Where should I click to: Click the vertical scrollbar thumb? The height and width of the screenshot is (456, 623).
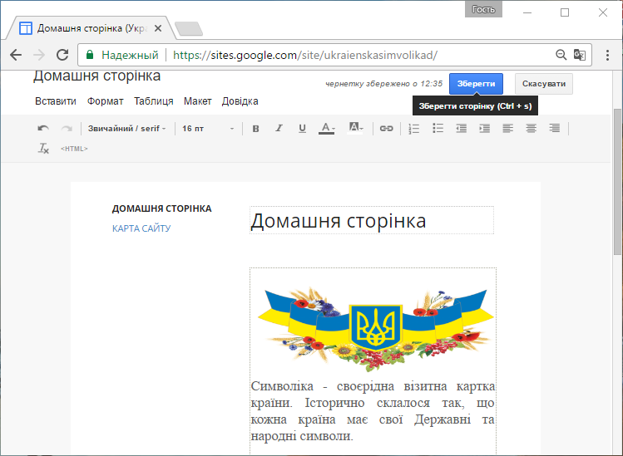click(617, 182)
